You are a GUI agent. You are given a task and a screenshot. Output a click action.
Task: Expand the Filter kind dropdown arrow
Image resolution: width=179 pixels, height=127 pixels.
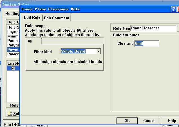tap(98, 51)
